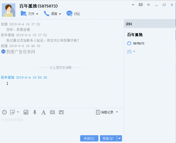Click the 百年孤独 contact avatar
This screenshot has width=176, height=143.
pos(9,10)
